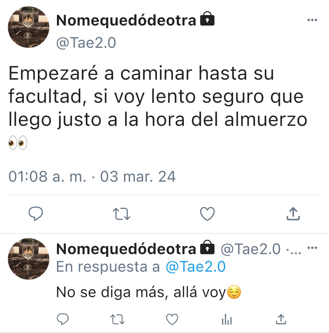
Task: Open the main tweet author's profile picture
Action: (x=29, y=27)
